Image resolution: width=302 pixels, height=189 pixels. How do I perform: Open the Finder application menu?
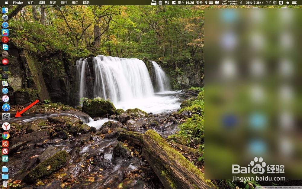click(x=18, y=2)
